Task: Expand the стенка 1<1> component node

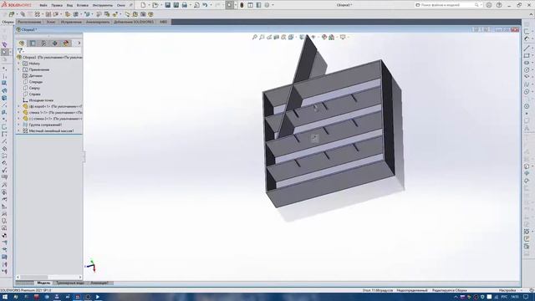Action: [18, 112]
